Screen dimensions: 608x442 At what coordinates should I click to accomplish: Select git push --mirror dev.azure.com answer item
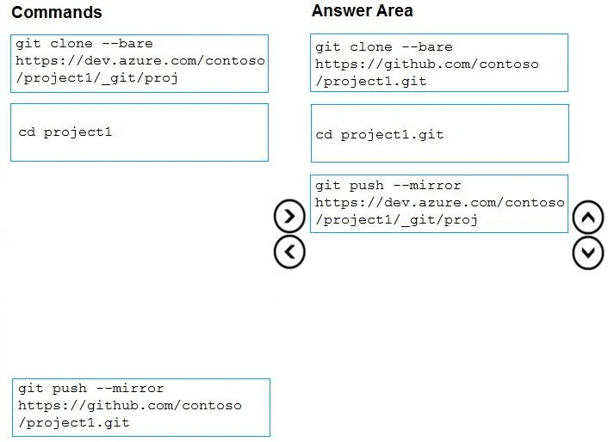pos(439,204)
